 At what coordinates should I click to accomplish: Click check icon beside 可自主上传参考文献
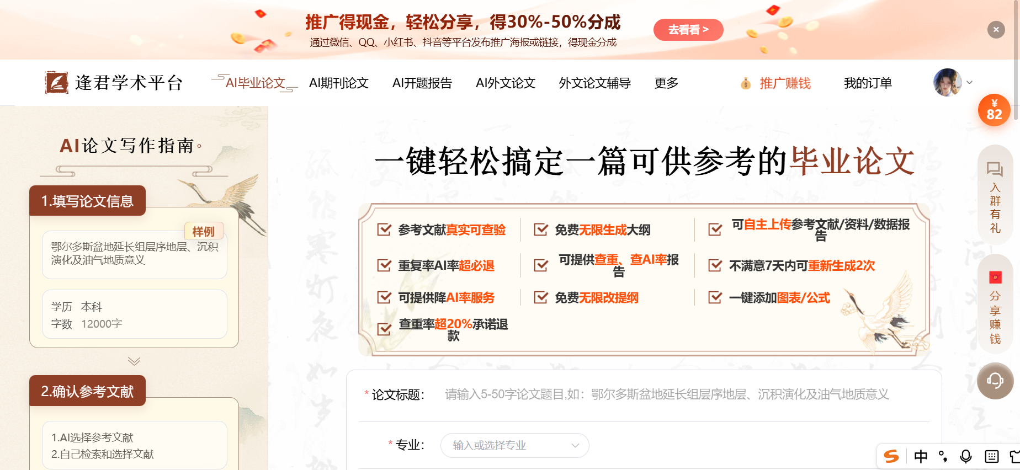click(715, 229)
